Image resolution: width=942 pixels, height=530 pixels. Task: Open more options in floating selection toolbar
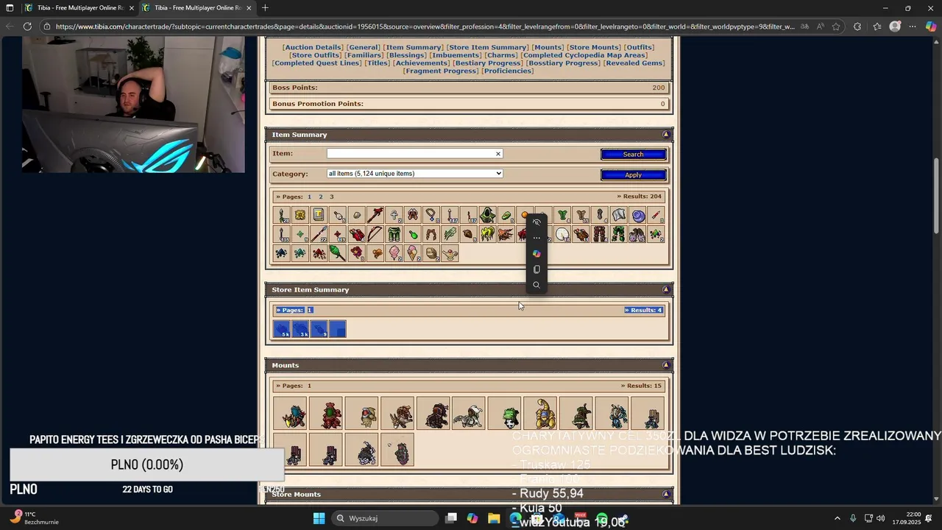(x=536, y=238)
